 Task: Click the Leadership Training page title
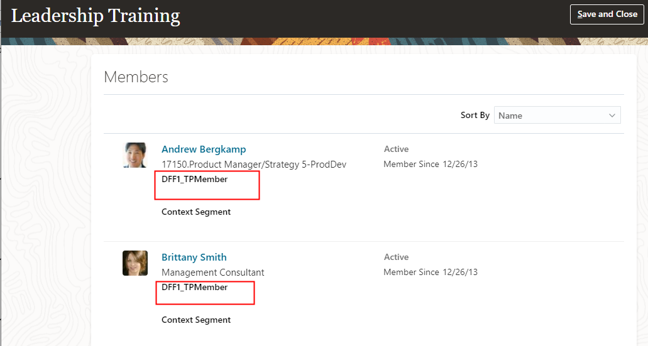click(96, 16)
